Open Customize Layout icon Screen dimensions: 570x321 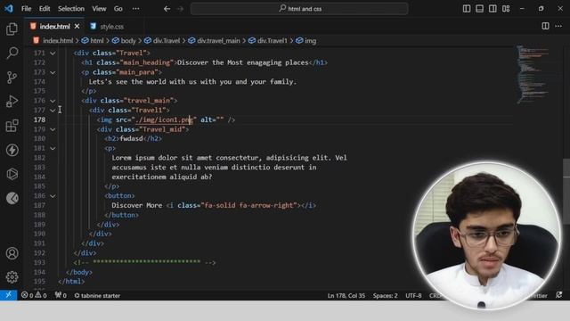(506, 9)
